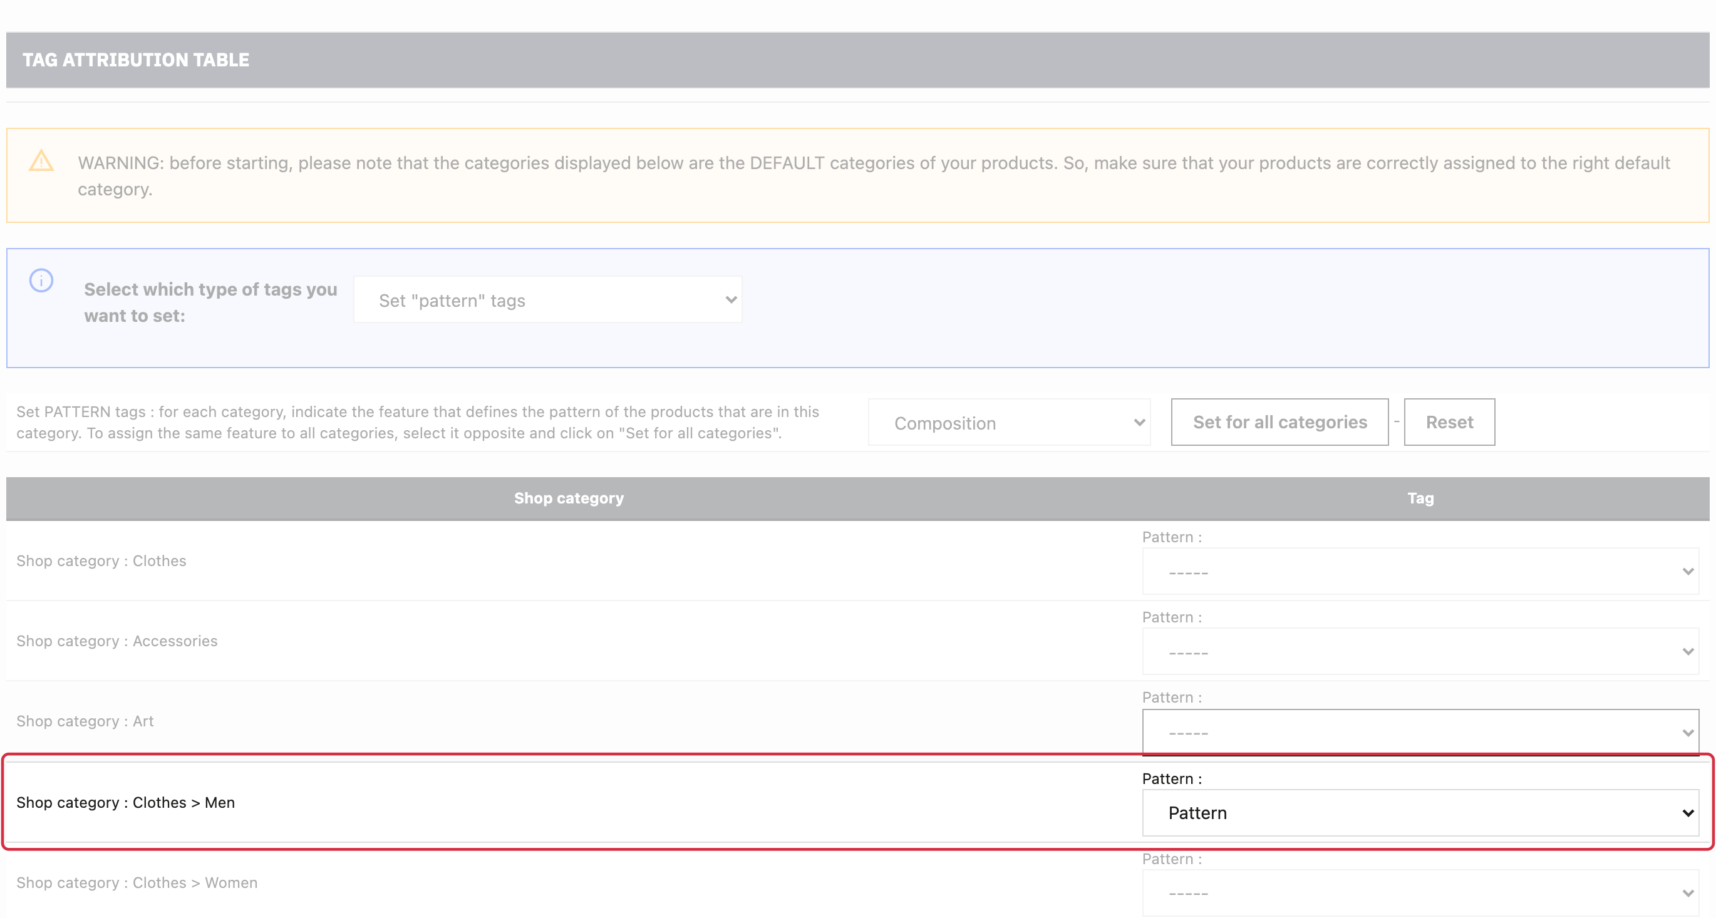
Task: Open Pattern dropdown for Art category
Action: click(1420, 732)
